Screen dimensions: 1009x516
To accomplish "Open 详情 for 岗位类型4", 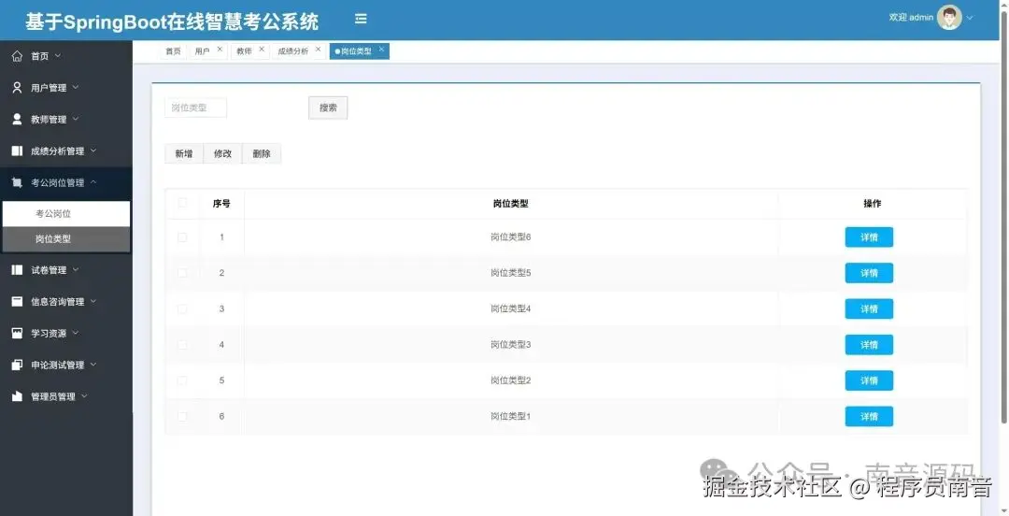I will point(869,308).
